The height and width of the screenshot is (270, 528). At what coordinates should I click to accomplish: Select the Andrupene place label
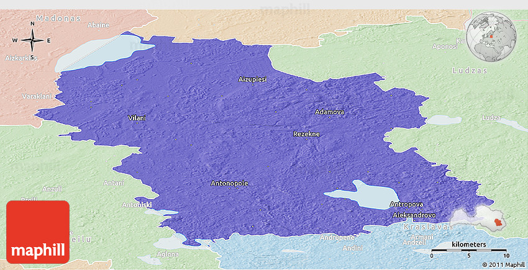(x=337, y=238)
